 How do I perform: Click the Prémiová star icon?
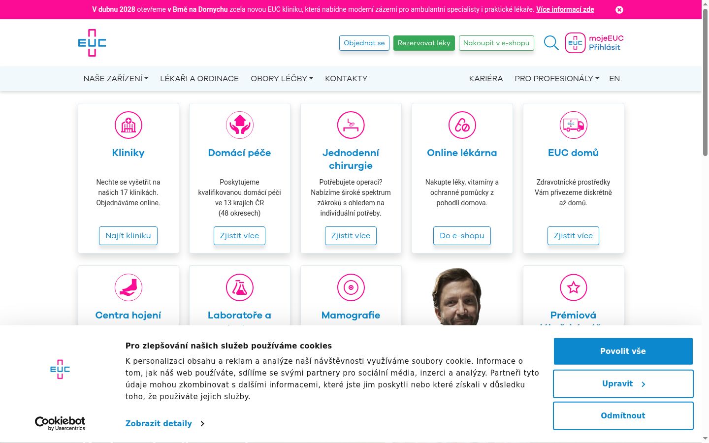574,287
